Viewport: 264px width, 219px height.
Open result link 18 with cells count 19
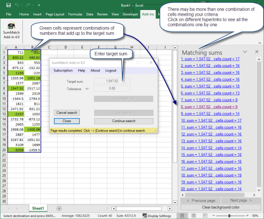point(211,175)
